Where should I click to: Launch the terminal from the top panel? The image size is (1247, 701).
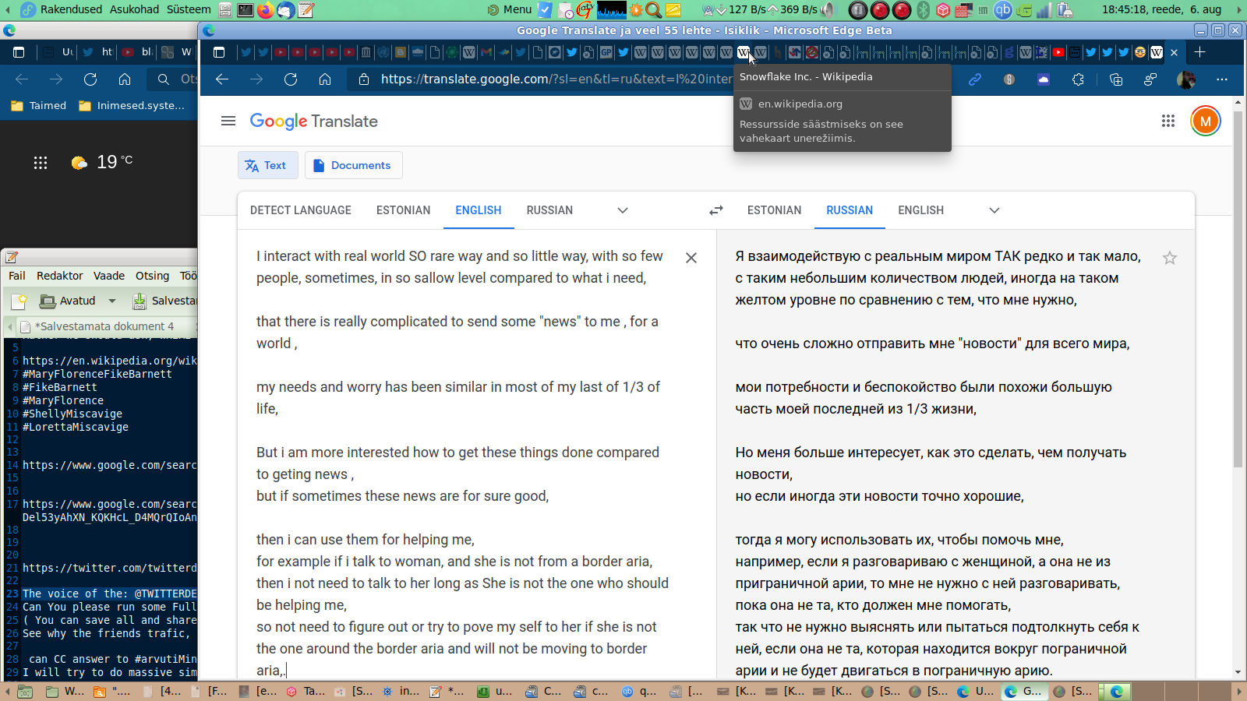point(245,10)
